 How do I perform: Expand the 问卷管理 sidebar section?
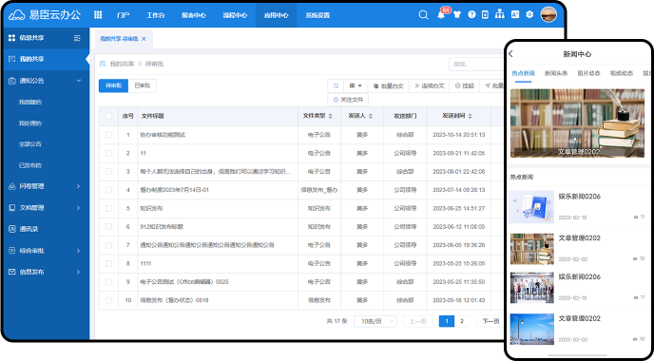78,186
